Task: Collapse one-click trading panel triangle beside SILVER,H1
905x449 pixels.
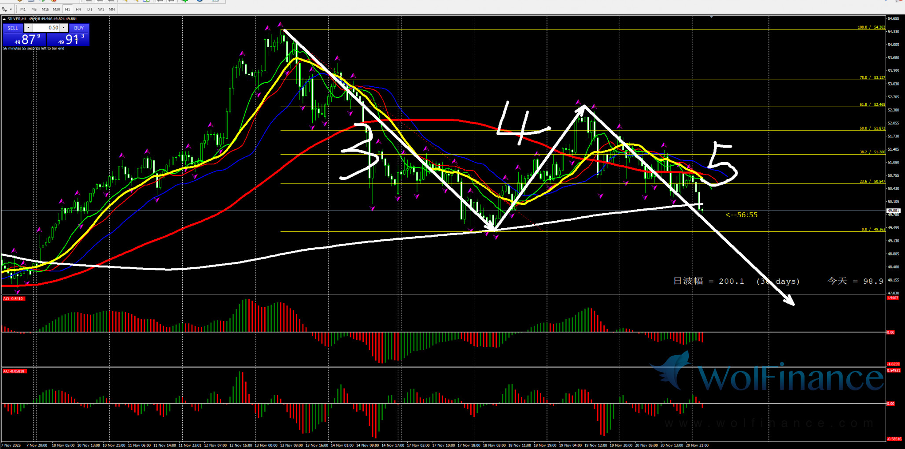Action: tap(4, 19)
